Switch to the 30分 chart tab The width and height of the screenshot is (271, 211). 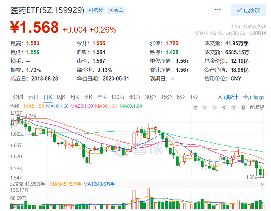(x=151, y=97)
